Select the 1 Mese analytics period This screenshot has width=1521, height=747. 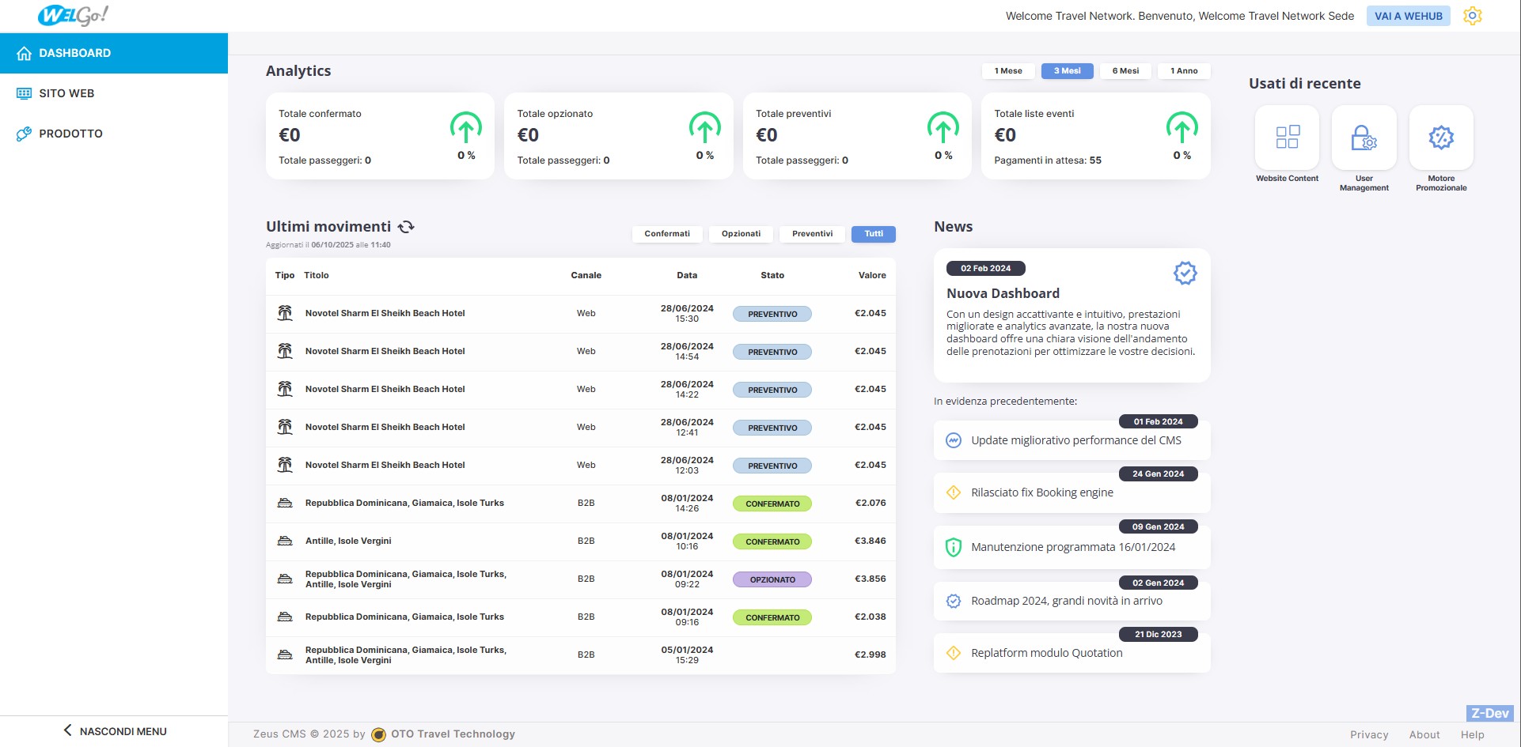point(1008,71)
